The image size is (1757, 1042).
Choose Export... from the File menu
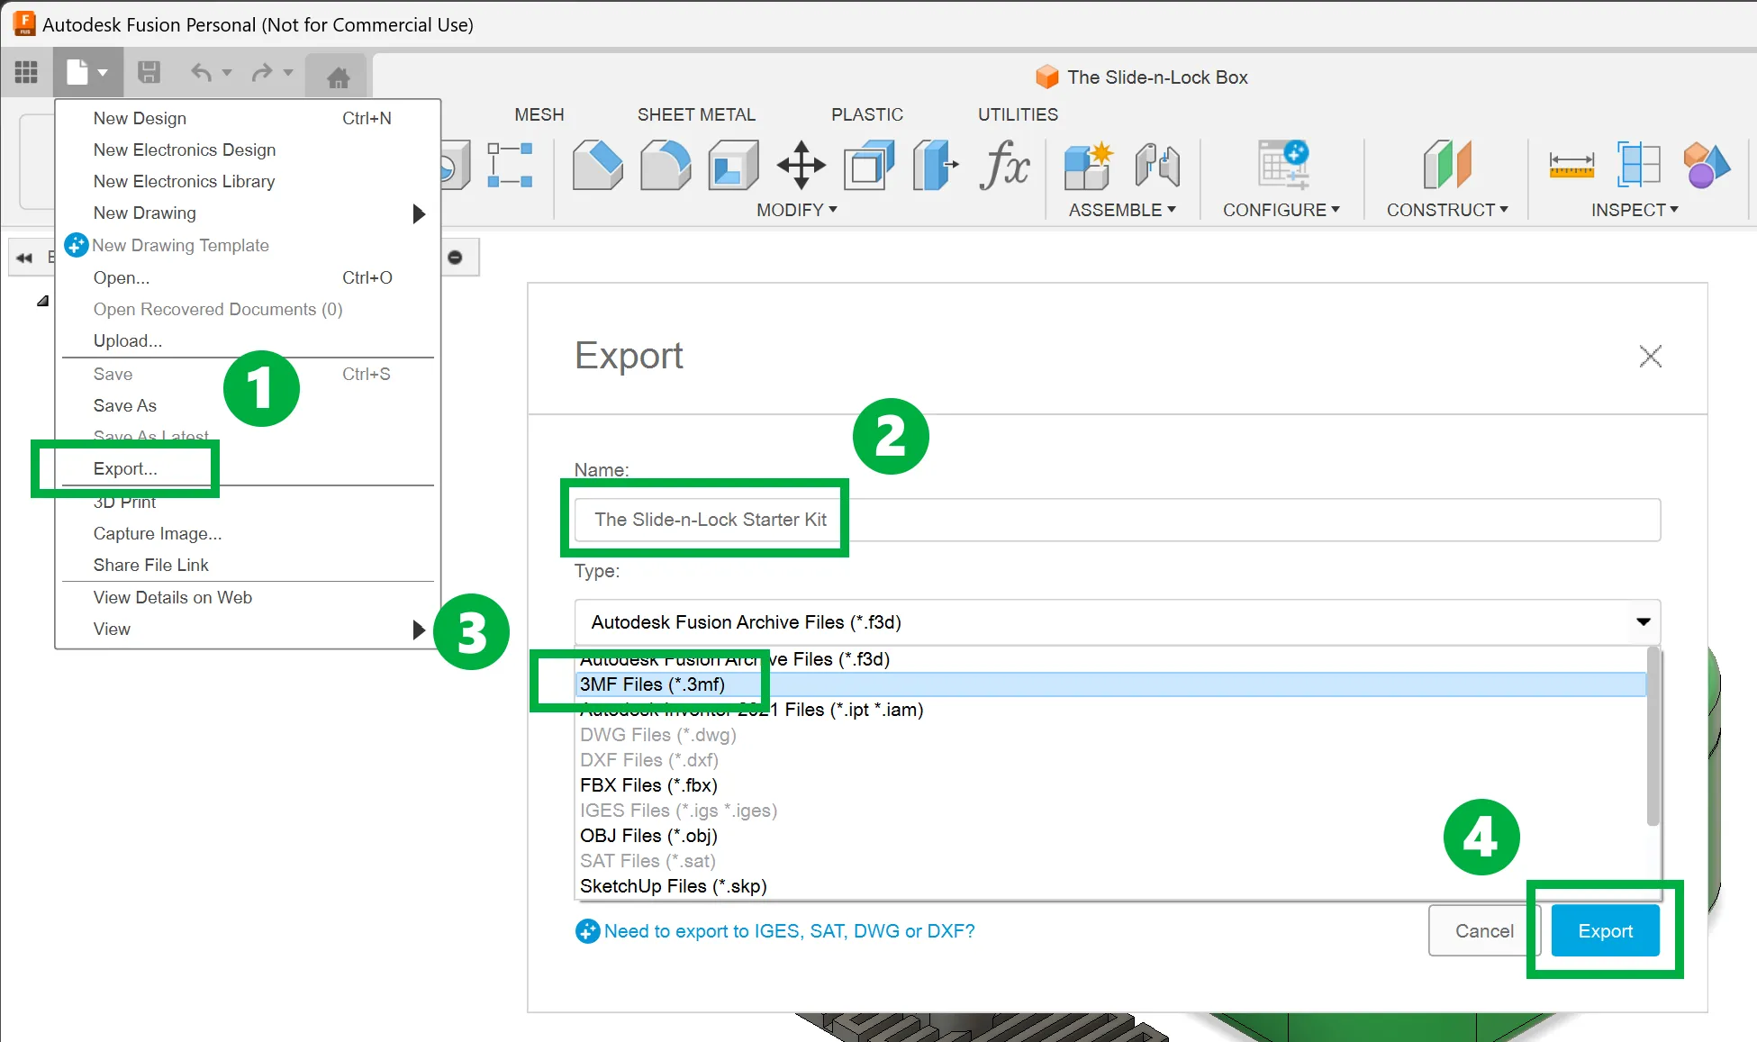[125, 468]
